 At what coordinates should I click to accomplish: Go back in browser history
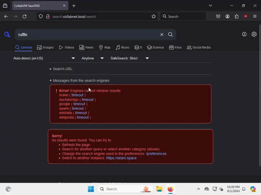(x=6, y=17)
